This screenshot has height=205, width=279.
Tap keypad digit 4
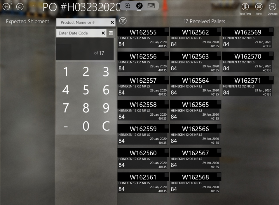[66, 90]
